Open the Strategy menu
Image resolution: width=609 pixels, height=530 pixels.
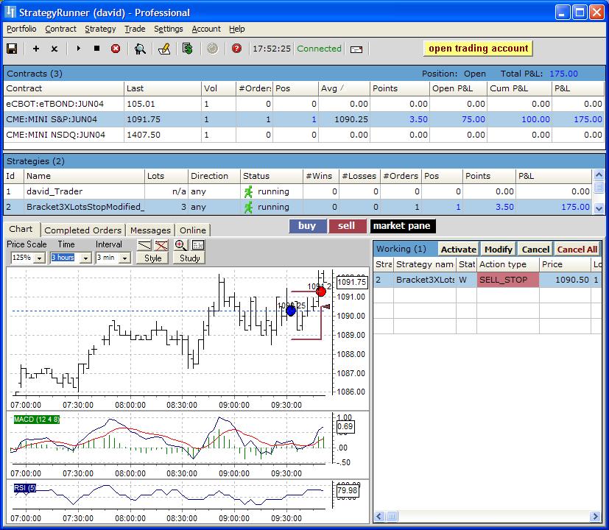point(100,29)
